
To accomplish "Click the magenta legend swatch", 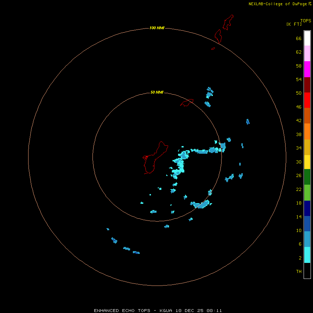I will click(x=307, y=69).
